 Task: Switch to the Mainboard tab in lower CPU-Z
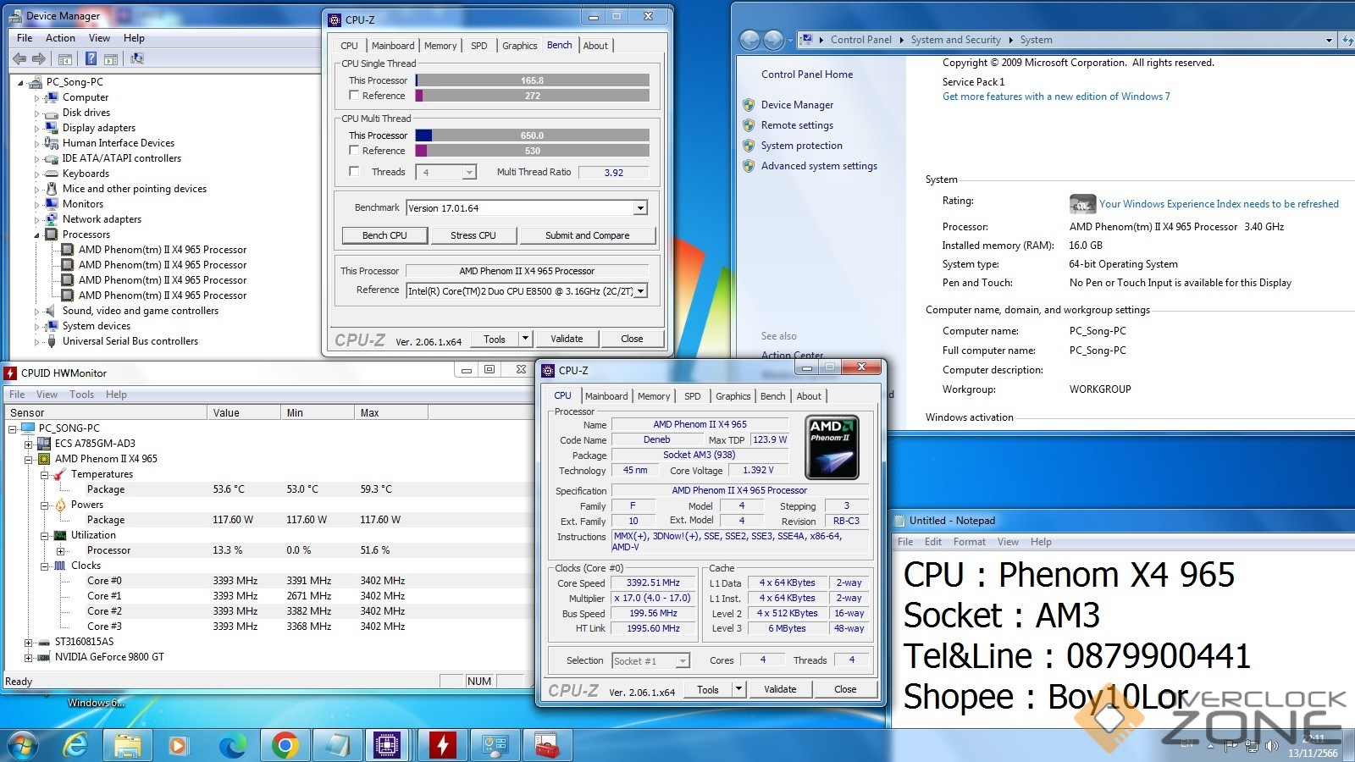click(x=606, y=395)
